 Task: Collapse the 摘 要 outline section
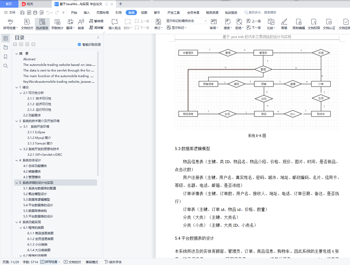click(x=17, y=54)
